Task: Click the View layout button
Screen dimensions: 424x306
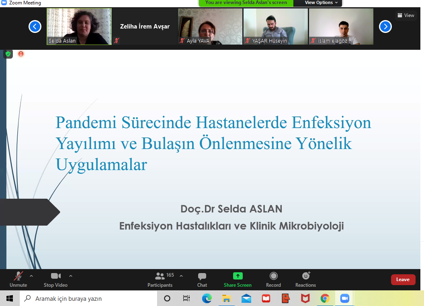Action: click(x=406, y=15)
